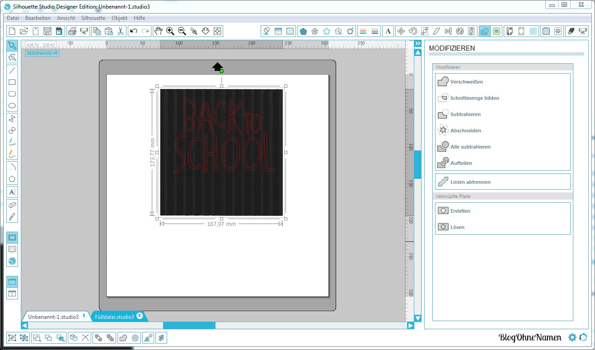Select the Knife tool in left toolbar

click(12, 217)
